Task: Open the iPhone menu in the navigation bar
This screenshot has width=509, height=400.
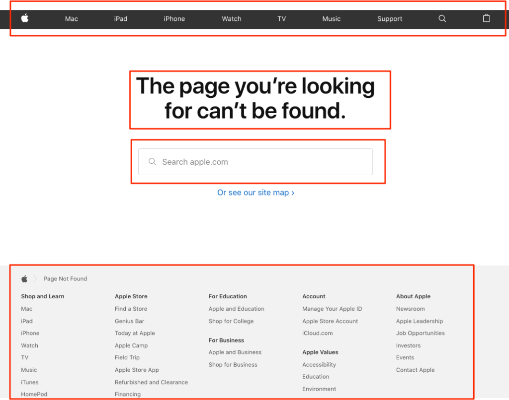Action: point(174,19)
